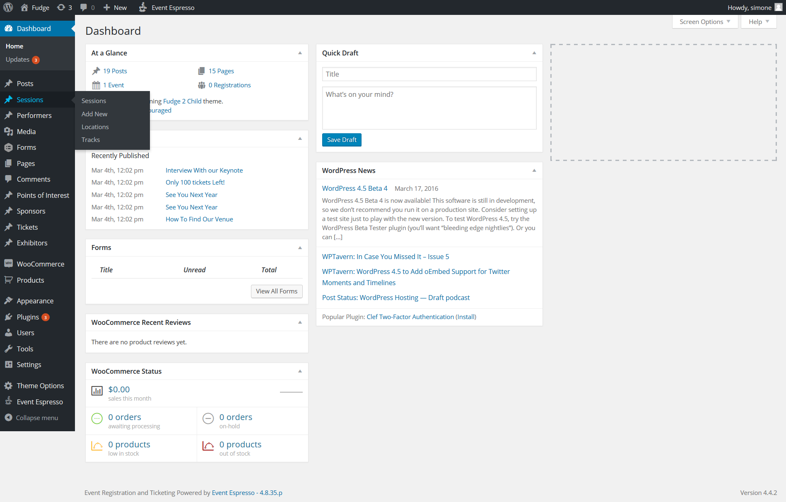The width and height of the screenshot is (786, 502).
Task: Click the Theme Options gear icon in sidebar
Action: click(x=8, y=386)
